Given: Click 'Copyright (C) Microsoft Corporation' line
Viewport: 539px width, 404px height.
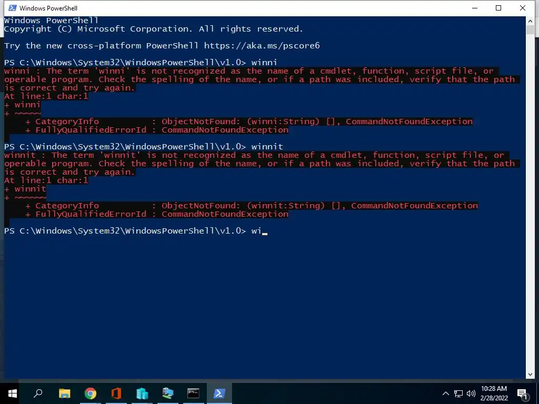Looking at the screenshot, I should tap(154, 29).
